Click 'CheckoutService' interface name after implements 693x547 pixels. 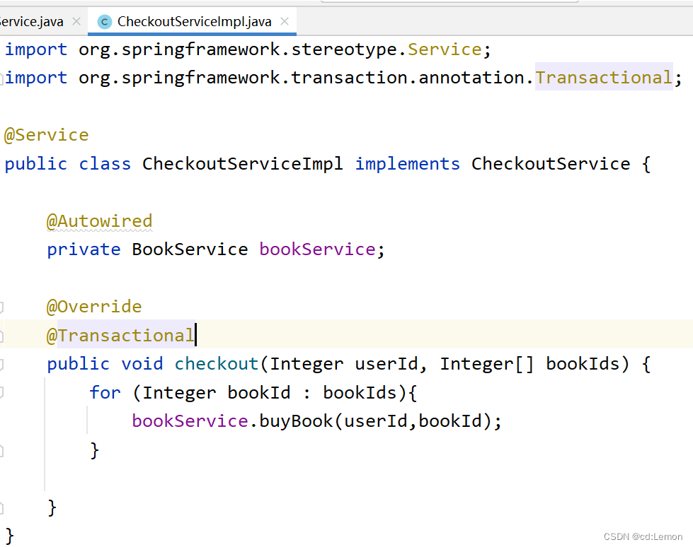551,163
